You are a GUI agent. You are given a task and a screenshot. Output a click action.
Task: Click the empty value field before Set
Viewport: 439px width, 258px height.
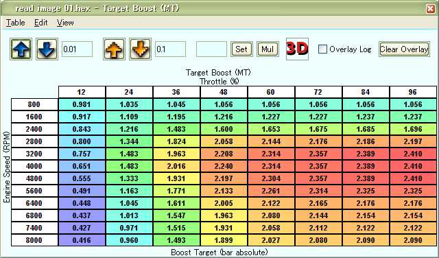(x=211, y=49)
